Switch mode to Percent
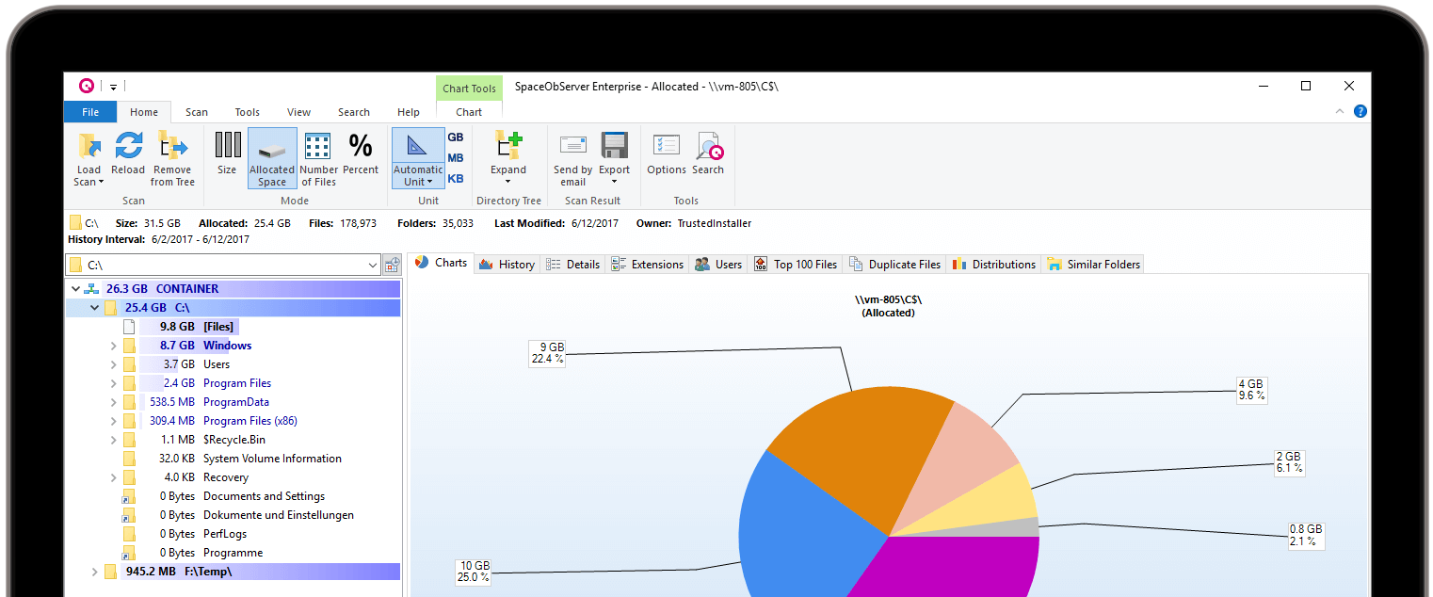This screenshot has height=597, width=1433. click(x=361, y=153)
